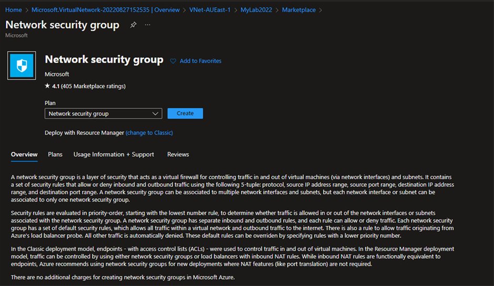The image size is (494, 286).
Task: Click the star rating icon
Action: (47, 86)
